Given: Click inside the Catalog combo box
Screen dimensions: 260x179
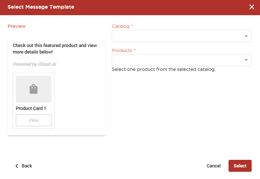Looking at the screenshot, I should (182, 36).
